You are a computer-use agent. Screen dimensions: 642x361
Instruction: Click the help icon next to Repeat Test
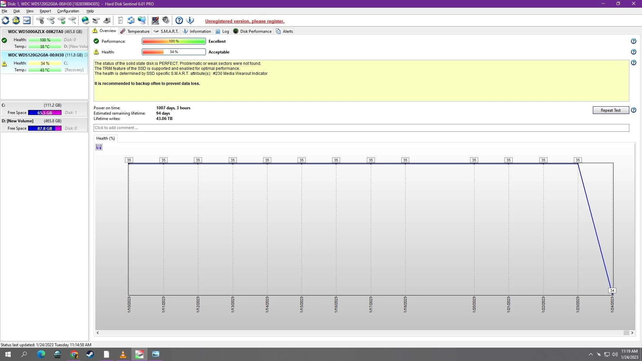(633, 110)
